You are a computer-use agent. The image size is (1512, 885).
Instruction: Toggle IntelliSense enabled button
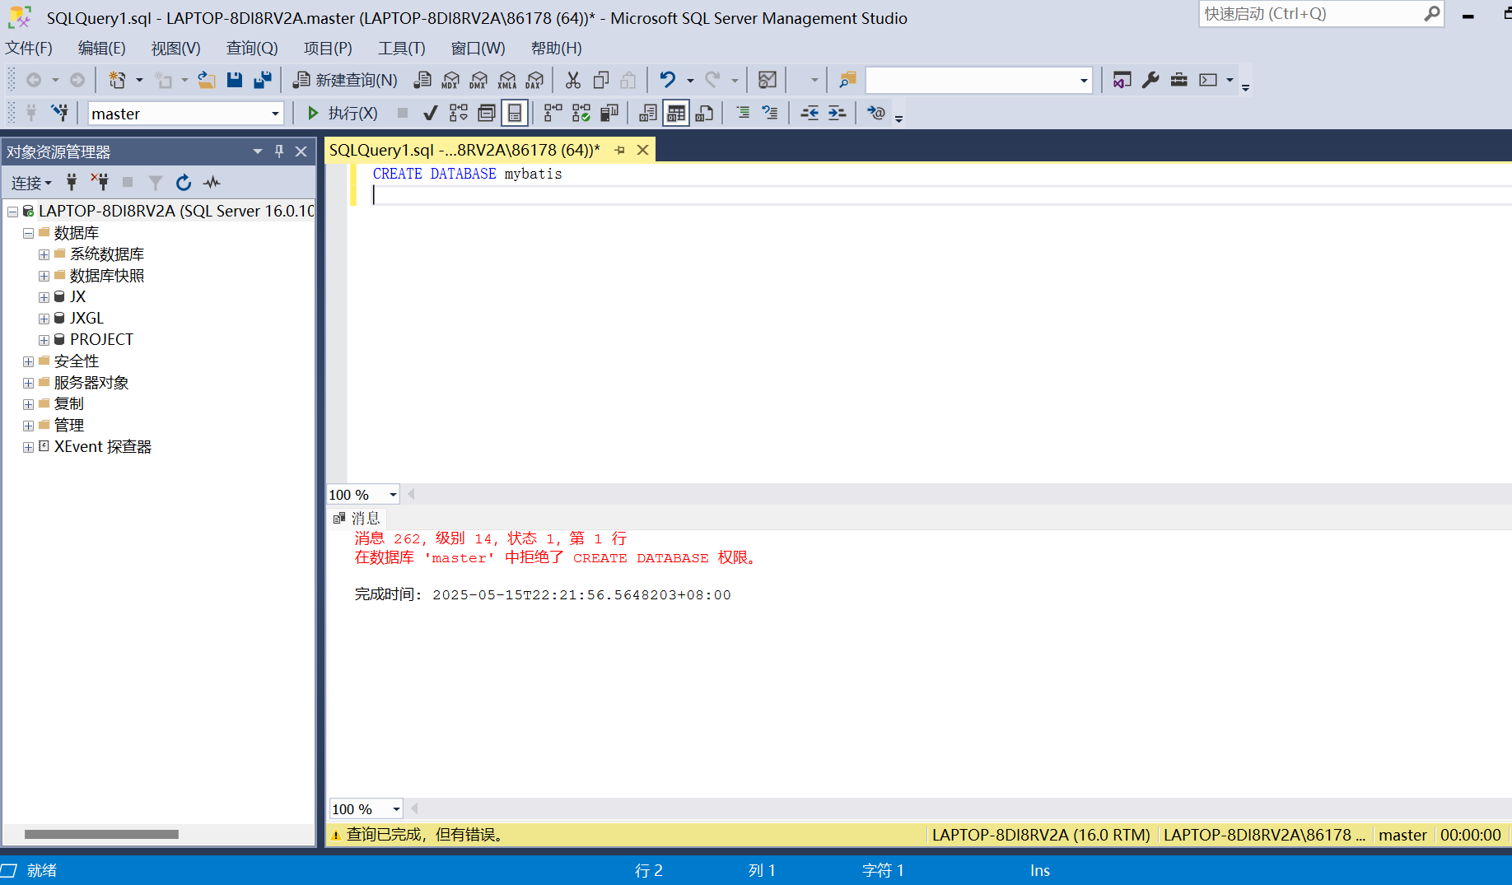[x=515, y=113]
